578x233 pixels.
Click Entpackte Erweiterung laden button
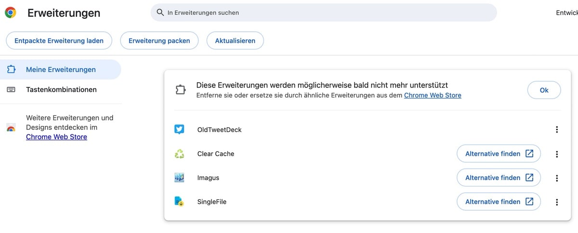[59, 41]
